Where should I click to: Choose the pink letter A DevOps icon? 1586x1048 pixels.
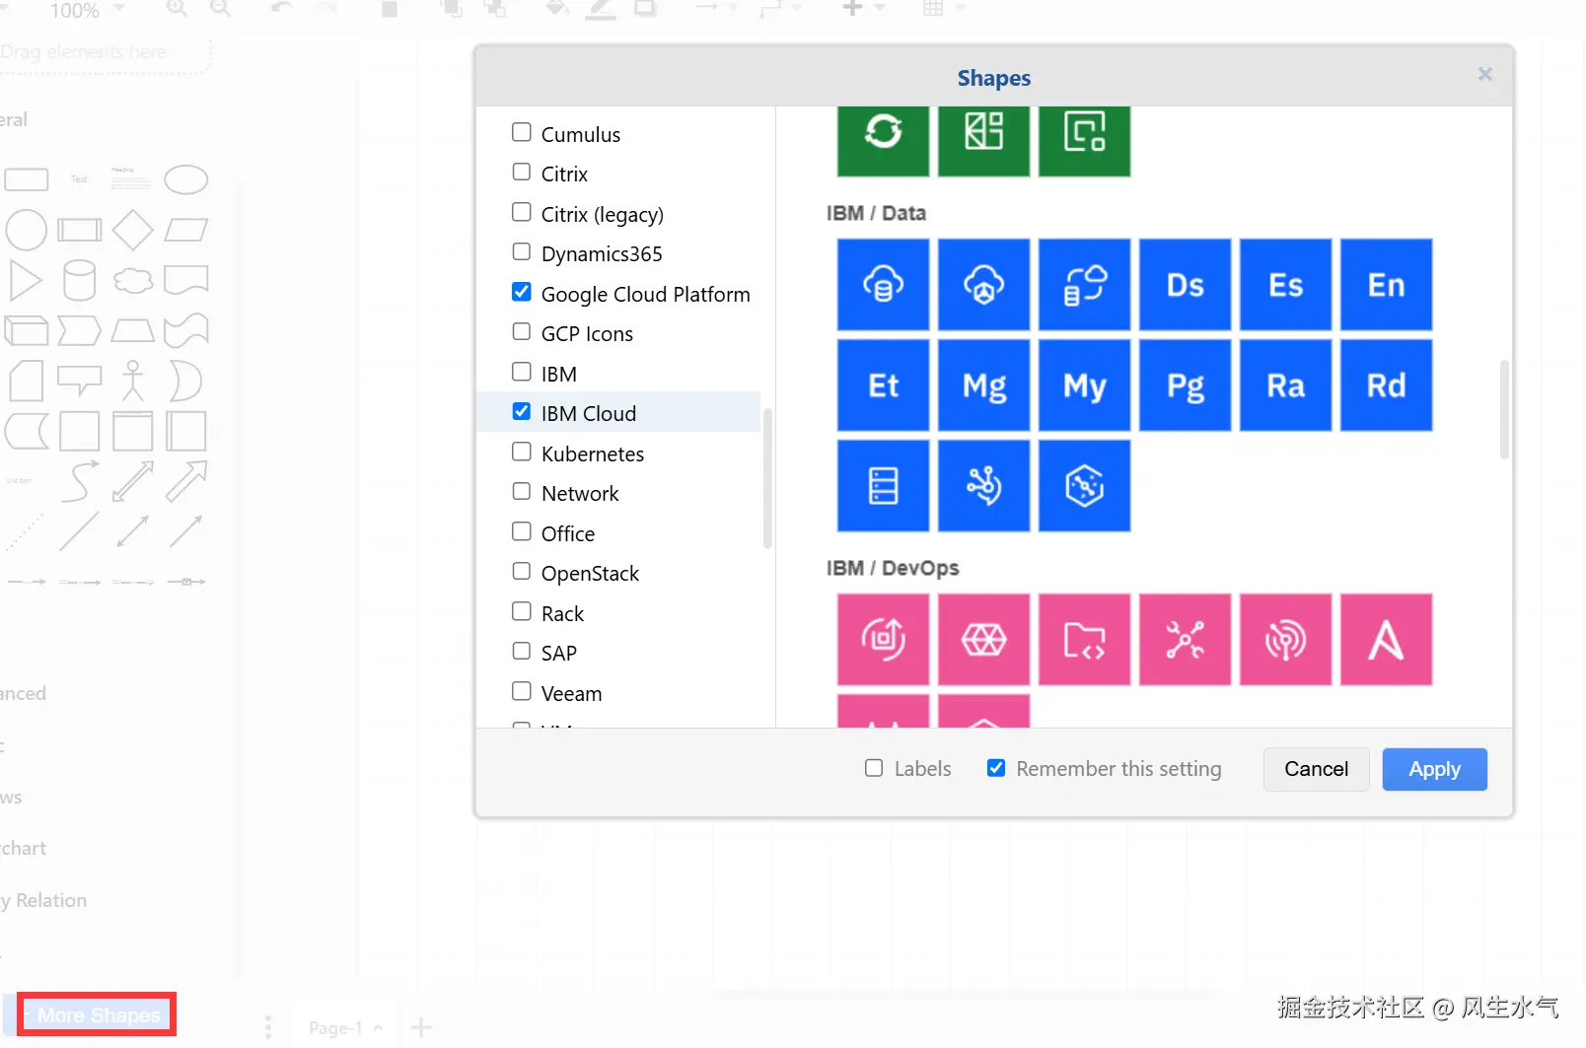(x=1386, y=640)
